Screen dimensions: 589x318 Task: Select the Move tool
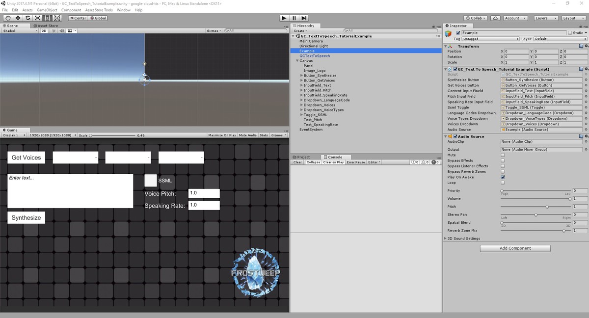(x=18, y=18)
